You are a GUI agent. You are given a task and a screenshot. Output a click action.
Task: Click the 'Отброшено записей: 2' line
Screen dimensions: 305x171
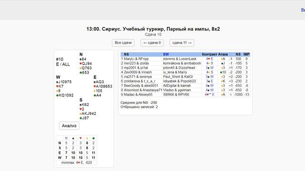click(x=139, y=107)
